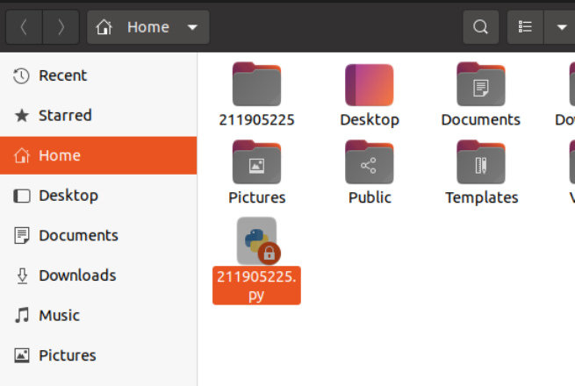This screenshot has height=386, width=575.
Task: Click the back navigation arrow
Action: point(24,27)
